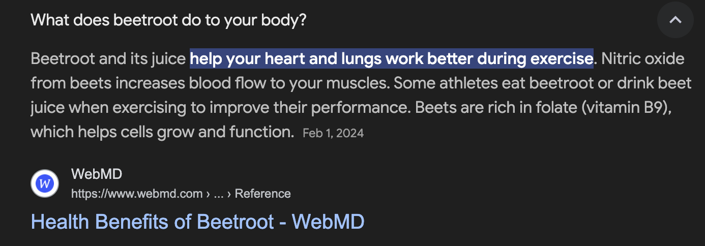Screen dimensions: 705x246
Task: Click the "Feb 1, 2024" date stamp
Action: (x=333, y=133)
